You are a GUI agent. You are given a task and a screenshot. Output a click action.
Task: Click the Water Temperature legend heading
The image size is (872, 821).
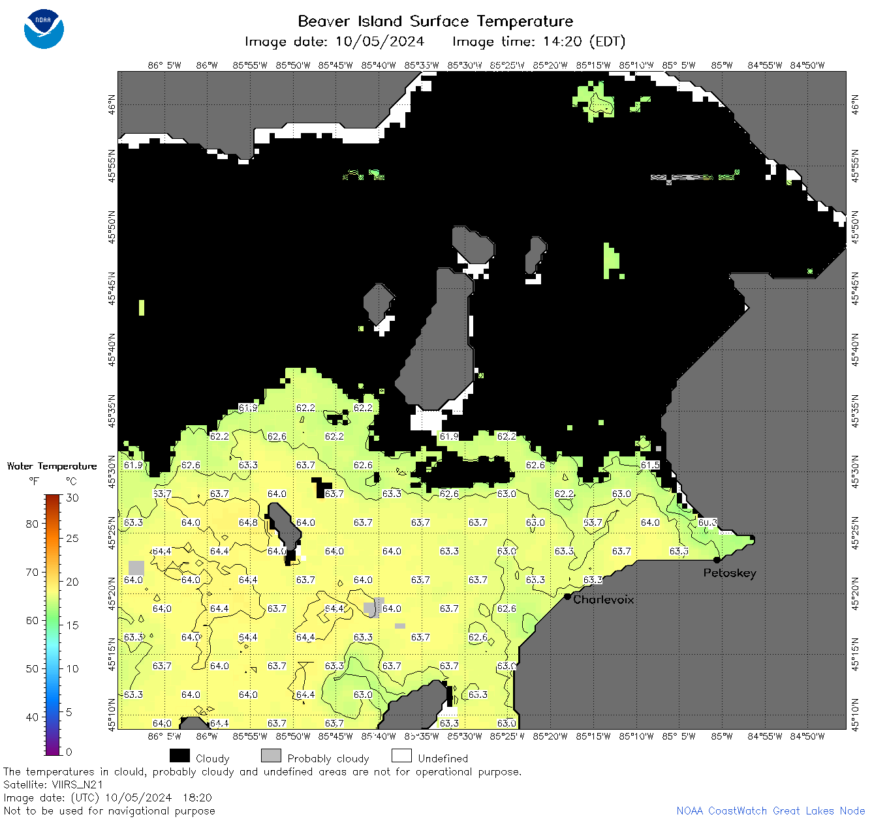[x=52, y=466]
